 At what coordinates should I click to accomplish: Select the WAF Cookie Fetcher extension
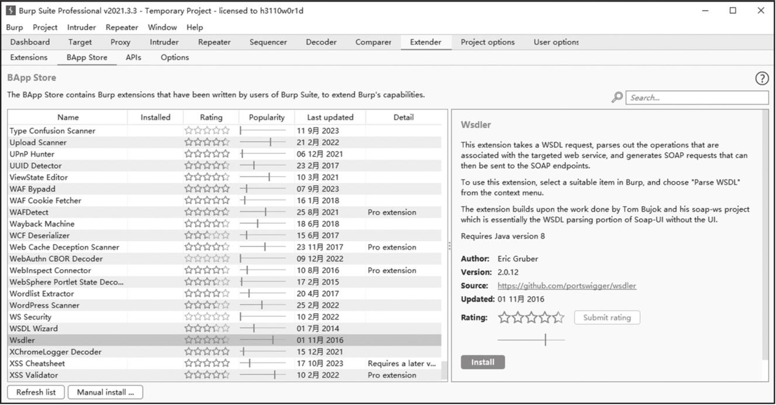point(224,201)
